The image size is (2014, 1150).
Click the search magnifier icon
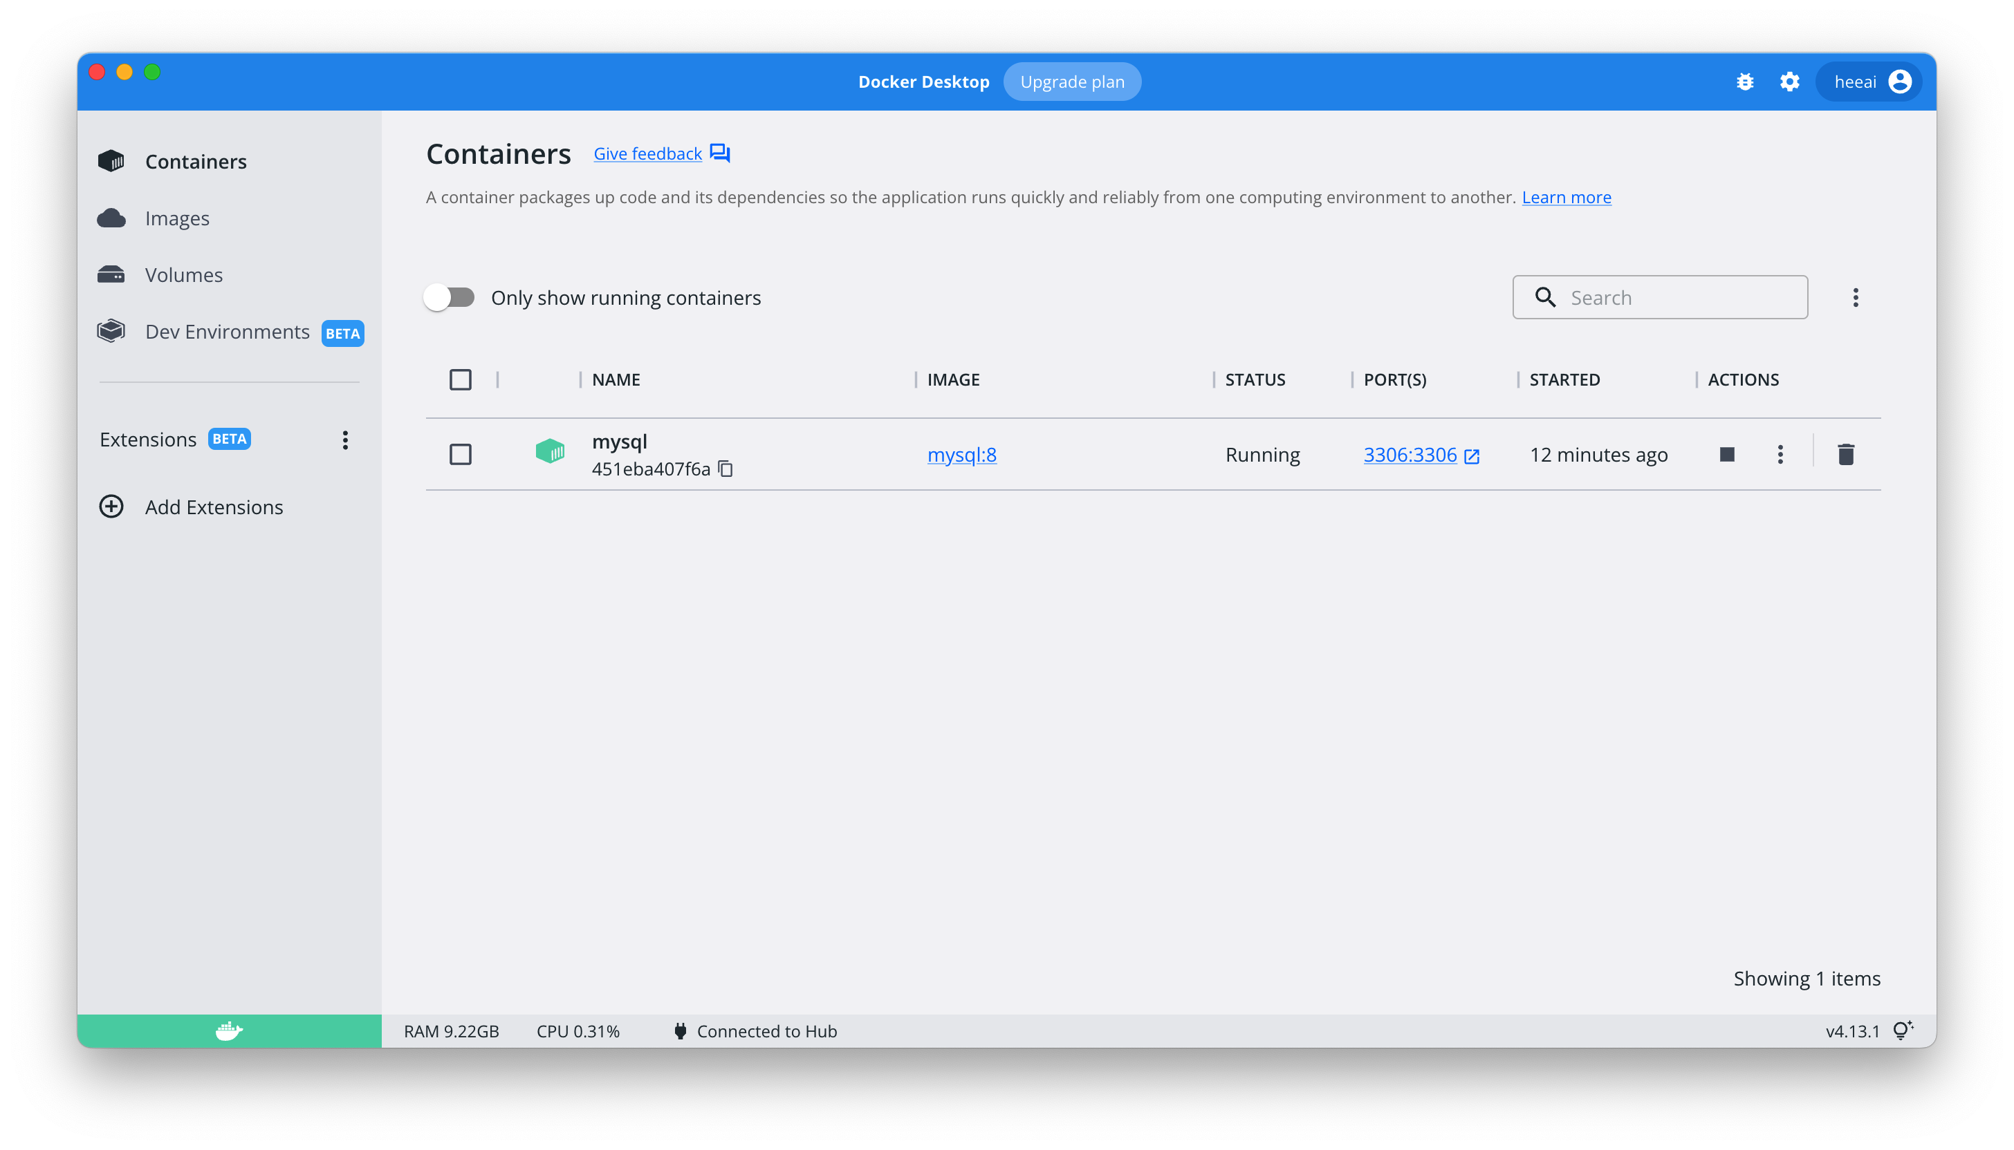tap(1545, 298)
